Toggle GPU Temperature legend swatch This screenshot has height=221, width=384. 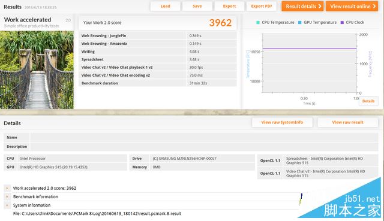[300, 23]
